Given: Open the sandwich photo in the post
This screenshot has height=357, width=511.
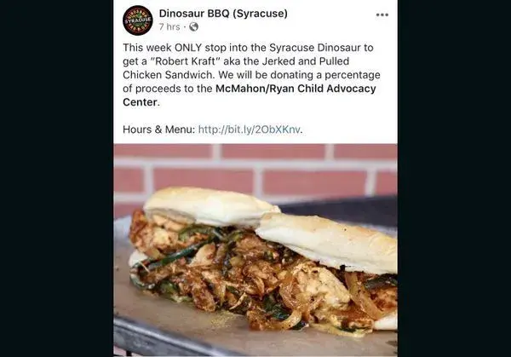Looking at the screenshot, I should (255, 250).
